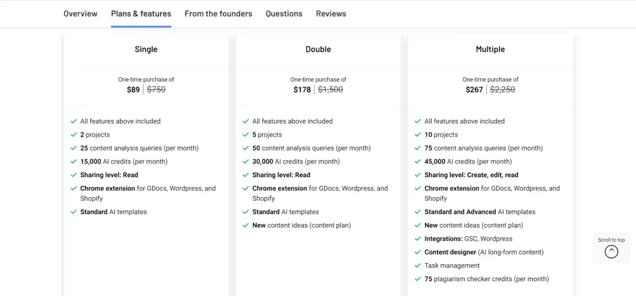Screen dimensions: 636x296
Task: Select the Single plan heading
Action: [146, 50]
